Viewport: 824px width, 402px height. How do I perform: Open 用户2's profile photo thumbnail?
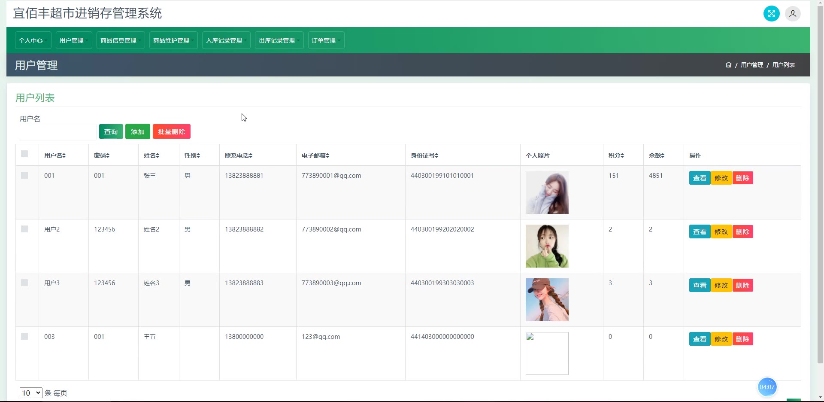click(547, 246)
